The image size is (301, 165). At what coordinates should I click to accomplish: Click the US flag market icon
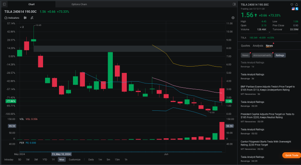point(293,9)
